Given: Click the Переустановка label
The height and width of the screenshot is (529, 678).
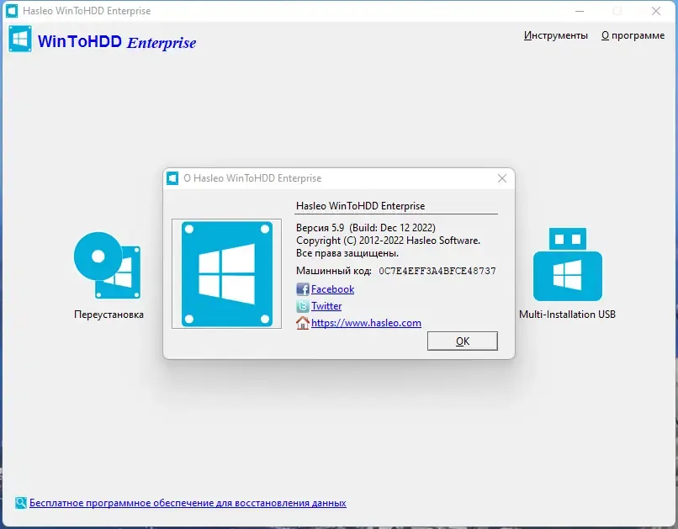Looking at the screenshot, I should pyautogui.click(x=109, y=315).
